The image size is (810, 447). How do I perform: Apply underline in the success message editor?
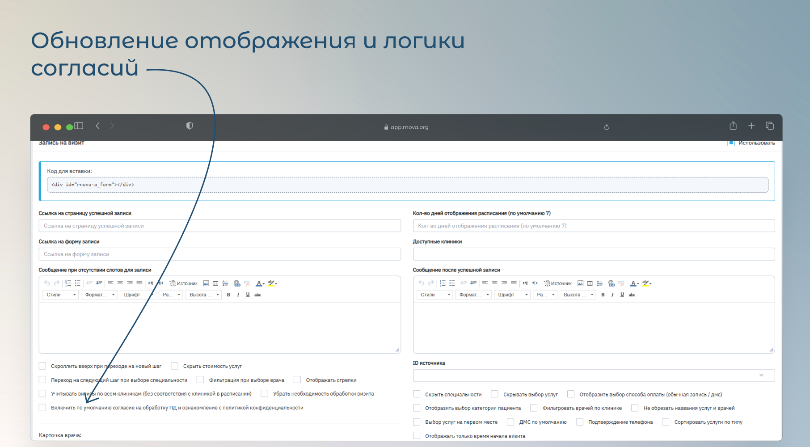[x=622, y=295]
